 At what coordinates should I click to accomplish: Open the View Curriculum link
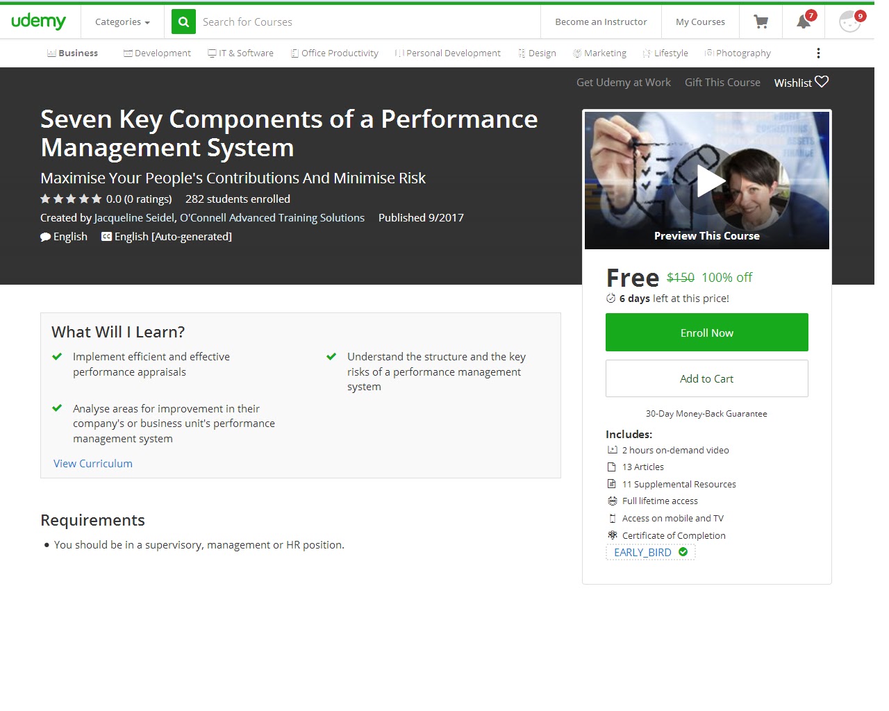pyautogui.click(x=92, y=463)
